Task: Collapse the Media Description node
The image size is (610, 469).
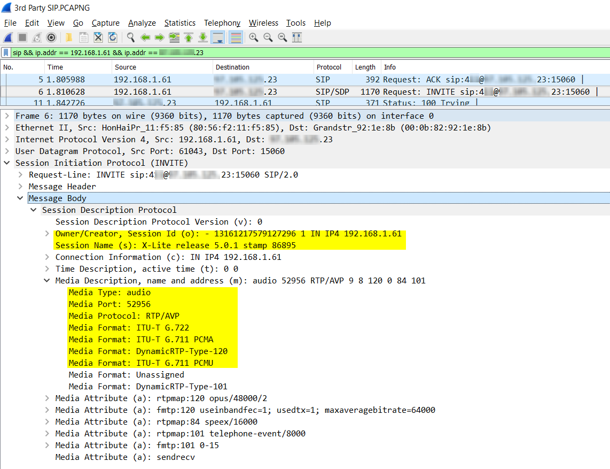Action: coord(47,280)
